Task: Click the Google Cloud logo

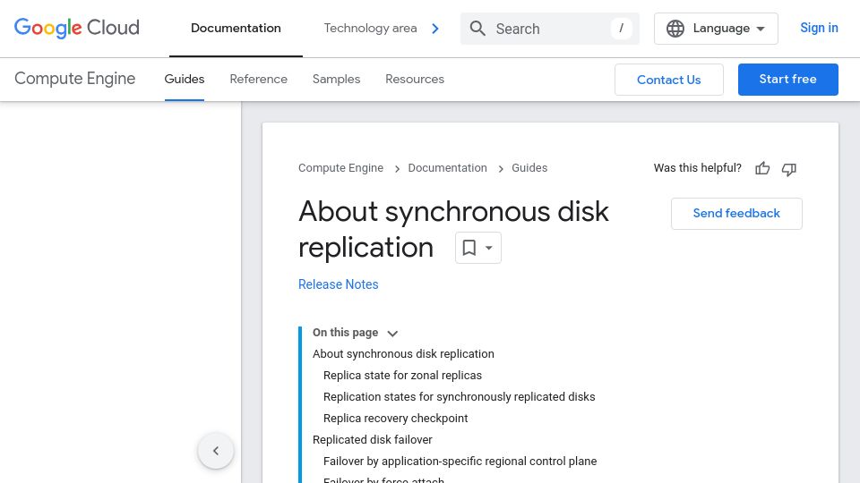Action: (x=77, y=28)
